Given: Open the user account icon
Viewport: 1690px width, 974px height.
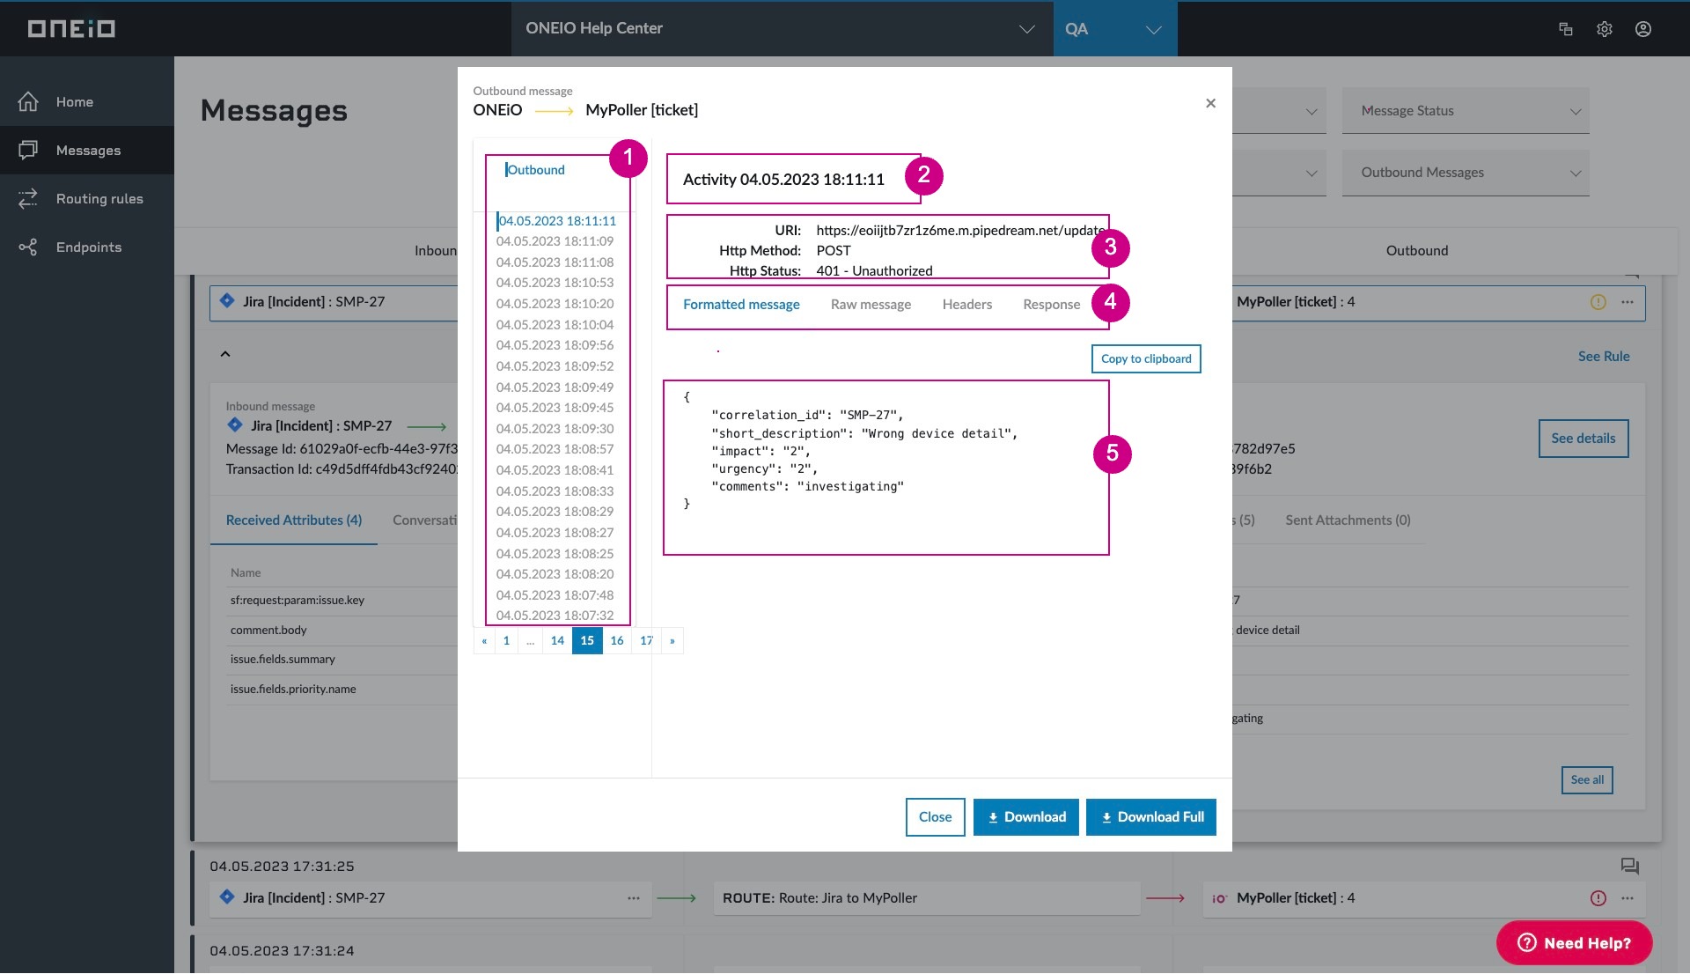Looking at the screenshot, I should (1642, 29).
